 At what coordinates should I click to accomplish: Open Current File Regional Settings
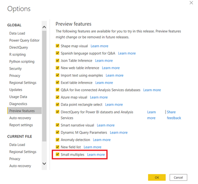click(x=23, y=152)
